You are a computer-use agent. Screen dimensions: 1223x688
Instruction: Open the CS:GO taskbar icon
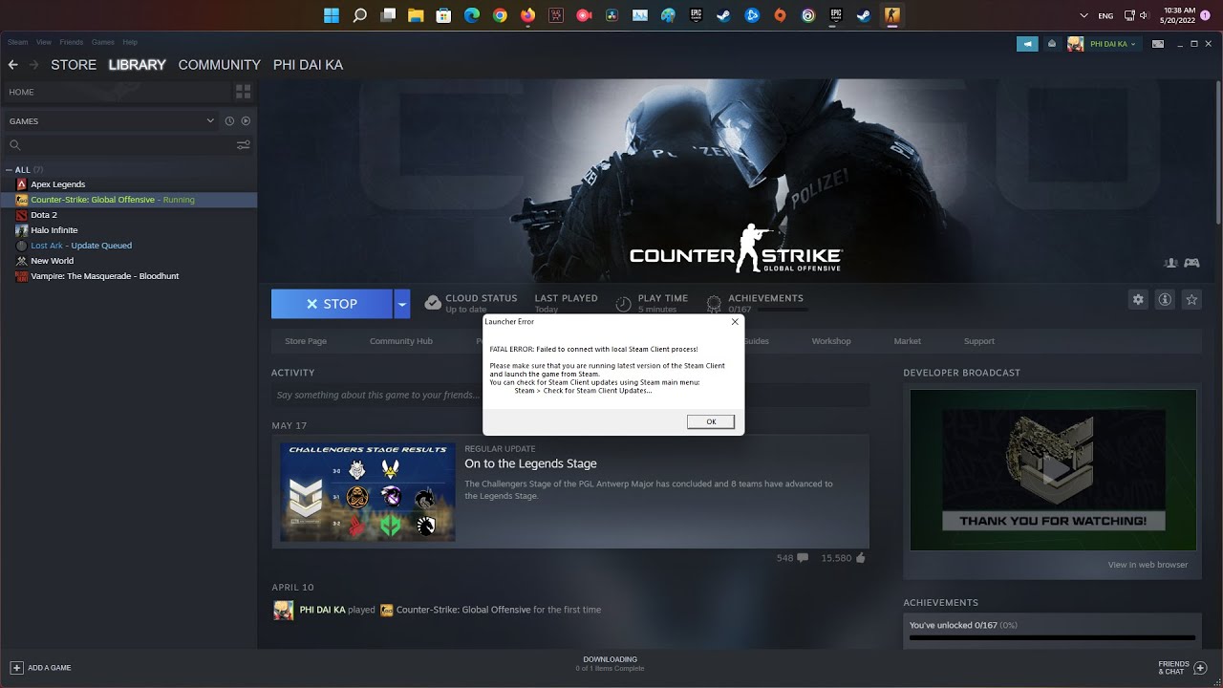(891, 15)
